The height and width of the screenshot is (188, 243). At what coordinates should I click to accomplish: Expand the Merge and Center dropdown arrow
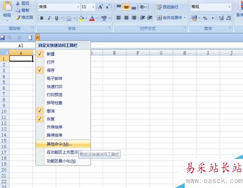pyautogui.click(x=185, y=17)
